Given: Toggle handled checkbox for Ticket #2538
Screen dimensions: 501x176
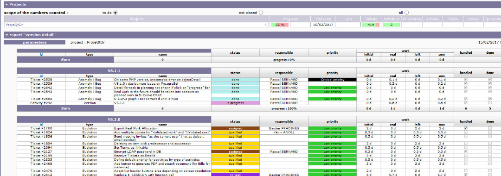Looking at the screenshot, I should tap(466, 79).
